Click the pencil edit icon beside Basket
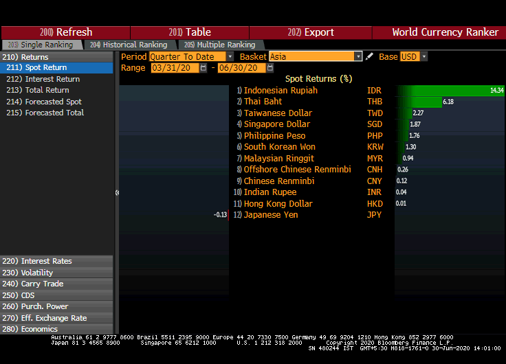 (370, 57)
